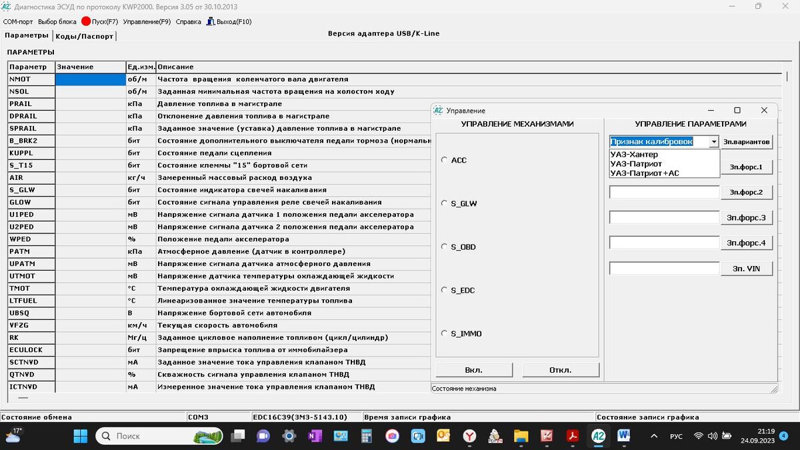
Task: Select the S_IMMO mechanism radio button
Action: click(x=445, y=333)
